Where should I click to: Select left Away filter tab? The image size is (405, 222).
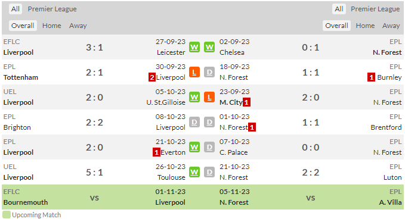tap(78, 26)
